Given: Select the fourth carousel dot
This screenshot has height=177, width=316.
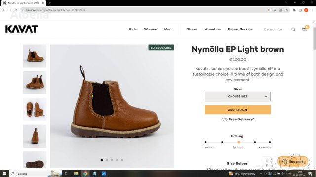Looking at the screenshot, I should (117, 160).
